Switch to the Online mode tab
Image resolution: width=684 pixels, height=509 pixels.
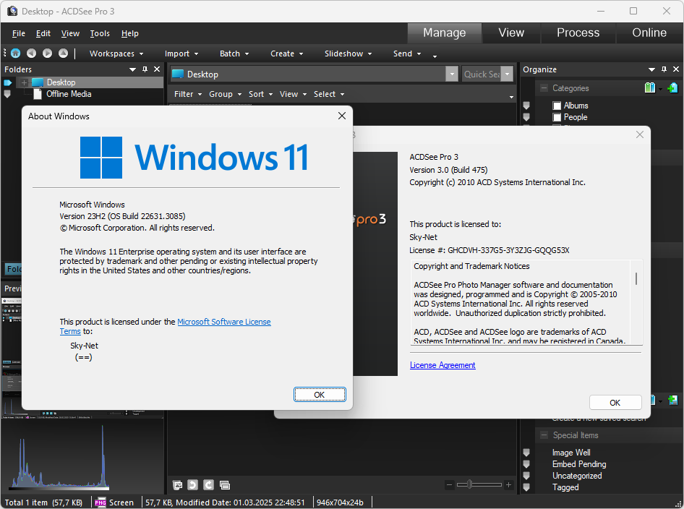649,33
